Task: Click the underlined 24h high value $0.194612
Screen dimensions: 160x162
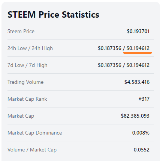Action: [x=138, y=48]
